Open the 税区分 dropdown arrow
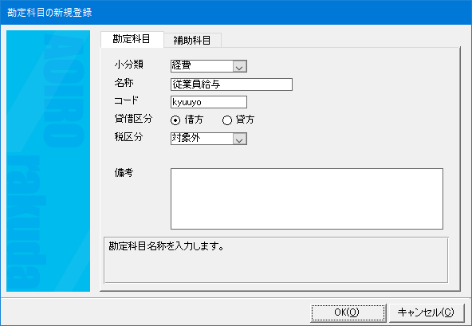This screenshot has height=326, width=472. 239,139
